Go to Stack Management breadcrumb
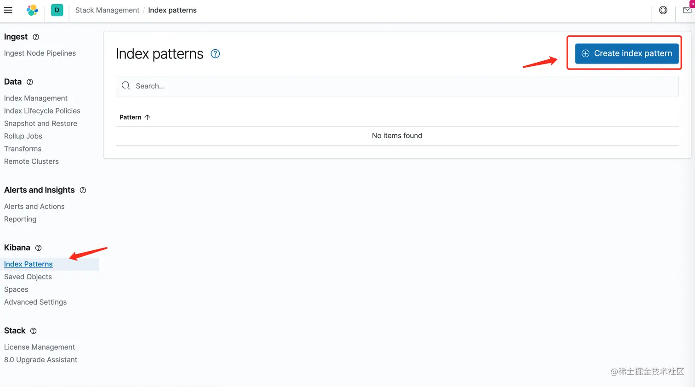This screenshot has height=387, width=695. 107,10
